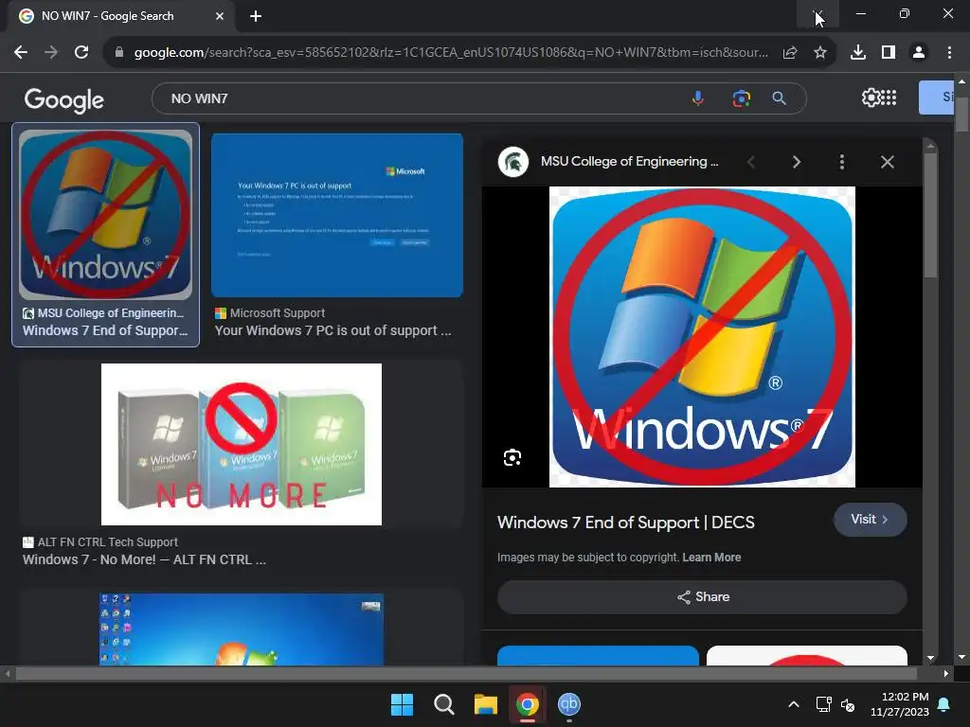Click 'Microsoft Support' source label
This screenshot has height=727, width=970.
pyautogui.click(x=278, y=312)
